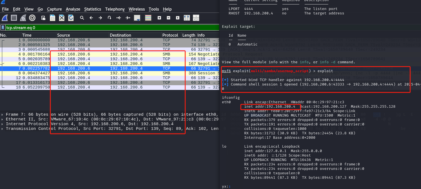Start a new capture with the shark fin icon

5,18
